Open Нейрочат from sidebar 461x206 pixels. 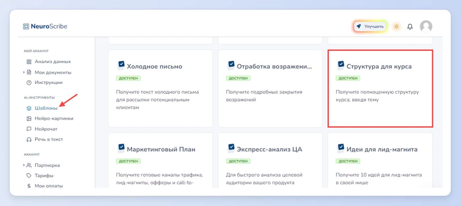click(x=46, y=129)
